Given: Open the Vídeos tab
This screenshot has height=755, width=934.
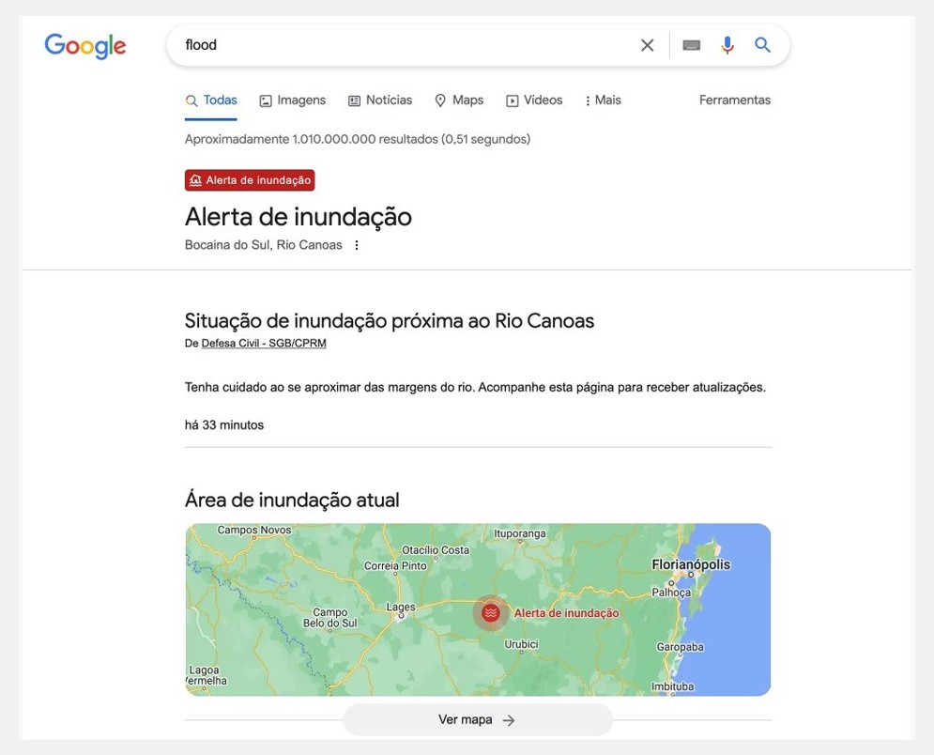Looking at the screenshot, I should click(534, 100).
